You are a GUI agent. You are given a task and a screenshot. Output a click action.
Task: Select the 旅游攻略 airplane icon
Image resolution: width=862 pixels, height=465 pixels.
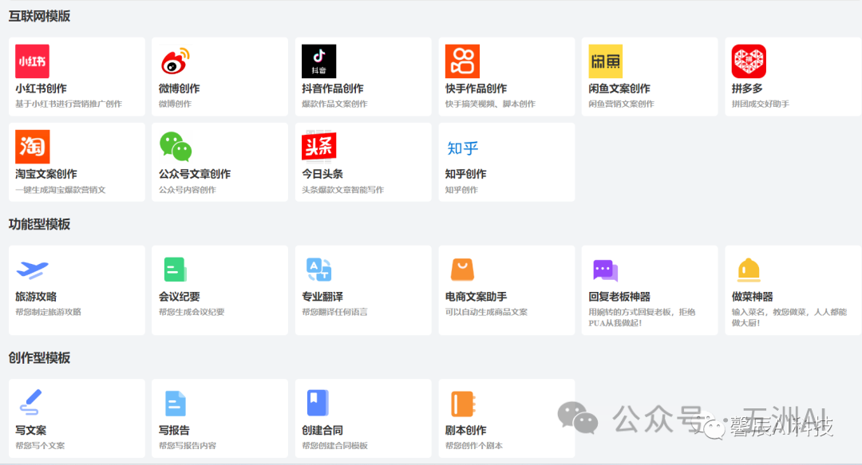coord(32,270)
